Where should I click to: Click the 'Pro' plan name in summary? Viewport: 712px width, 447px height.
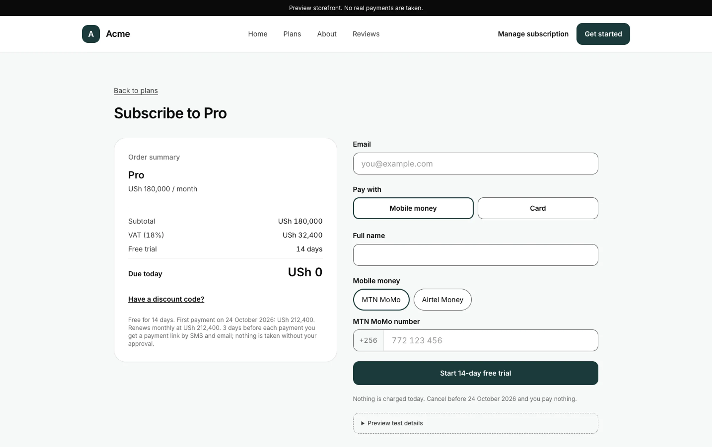point(136,175)
